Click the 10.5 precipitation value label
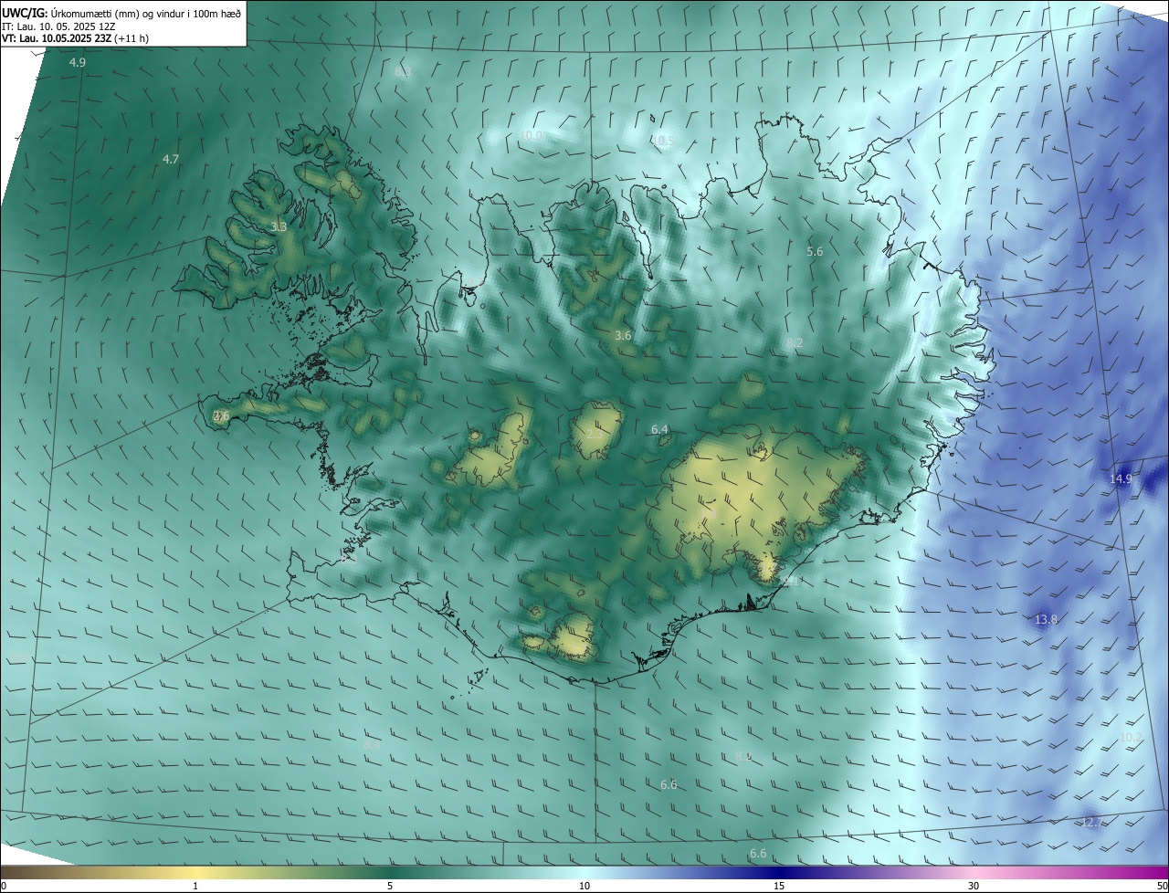The width and height of the screenshot is (1169, 893). 662,142
